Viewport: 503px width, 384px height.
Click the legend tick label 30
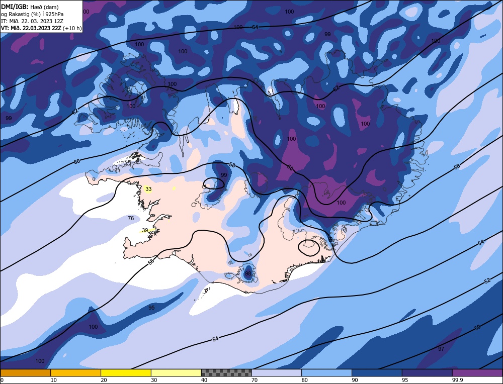pyautogui.click(x=154, y=380)
